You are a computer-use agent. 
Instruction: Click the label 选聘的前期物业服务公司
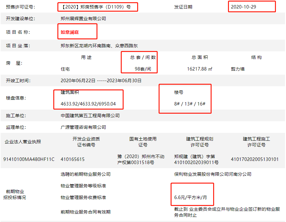pos(85,174)
